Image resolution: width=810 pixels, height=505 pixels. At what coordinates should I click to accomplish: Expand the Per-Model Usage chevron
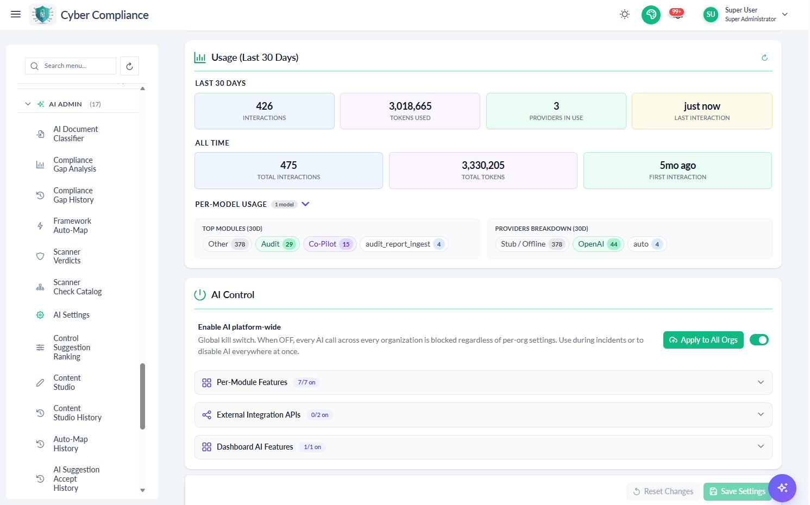[305, 204]
